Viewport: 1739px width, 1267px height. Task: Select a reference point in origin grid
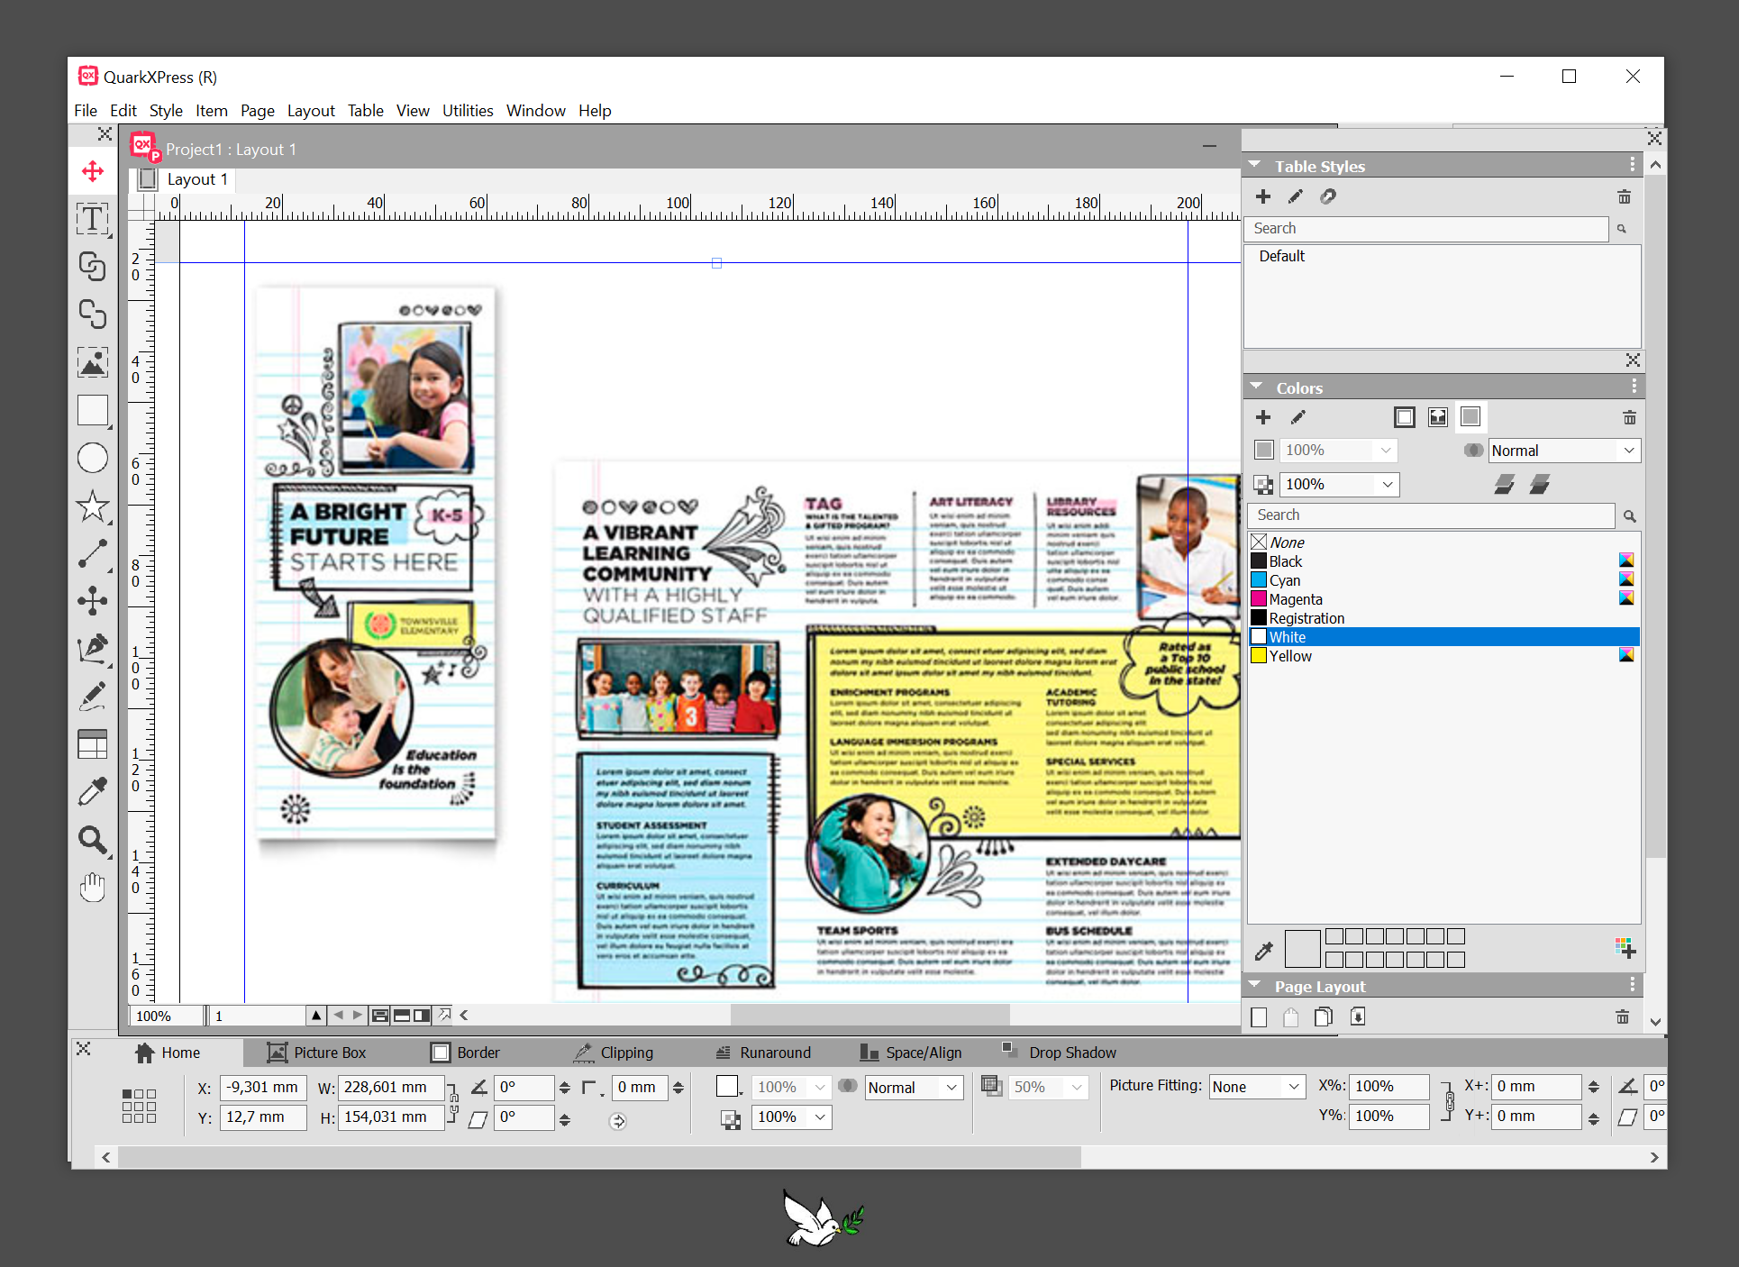pos(139,1105)
